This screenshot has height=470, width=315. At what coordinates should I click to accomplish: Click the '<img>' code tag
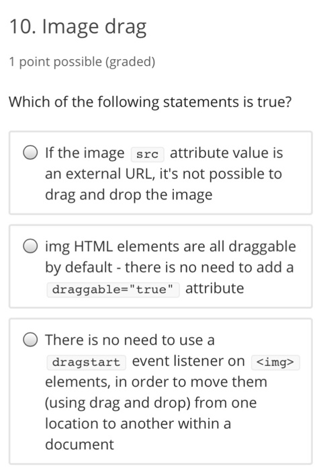[275, 362]
